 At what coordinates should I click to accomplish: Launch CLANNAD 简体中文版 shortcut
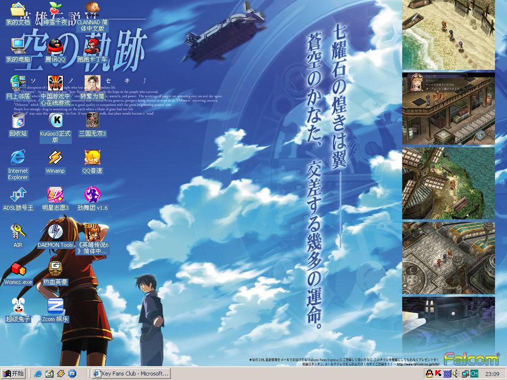pyautogui.click(x=92, y=10)
